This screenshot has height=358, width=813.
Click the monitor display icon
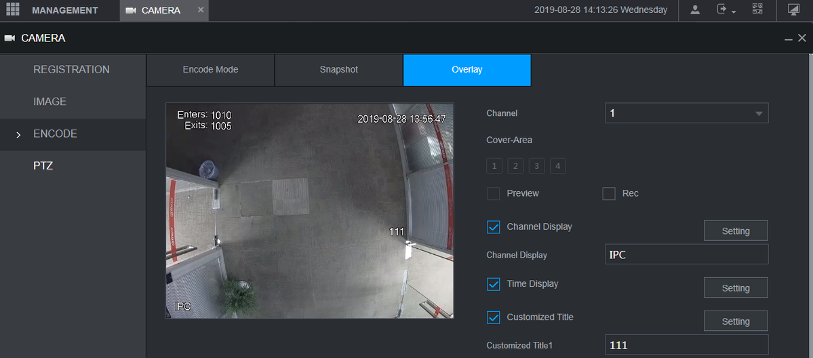pos(793,10)
